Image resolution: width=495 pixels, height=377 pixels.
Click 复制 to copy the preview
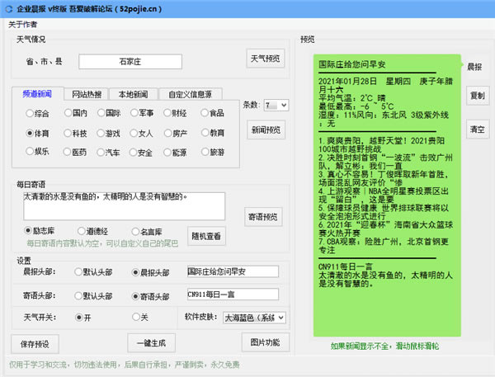point(477,96)
